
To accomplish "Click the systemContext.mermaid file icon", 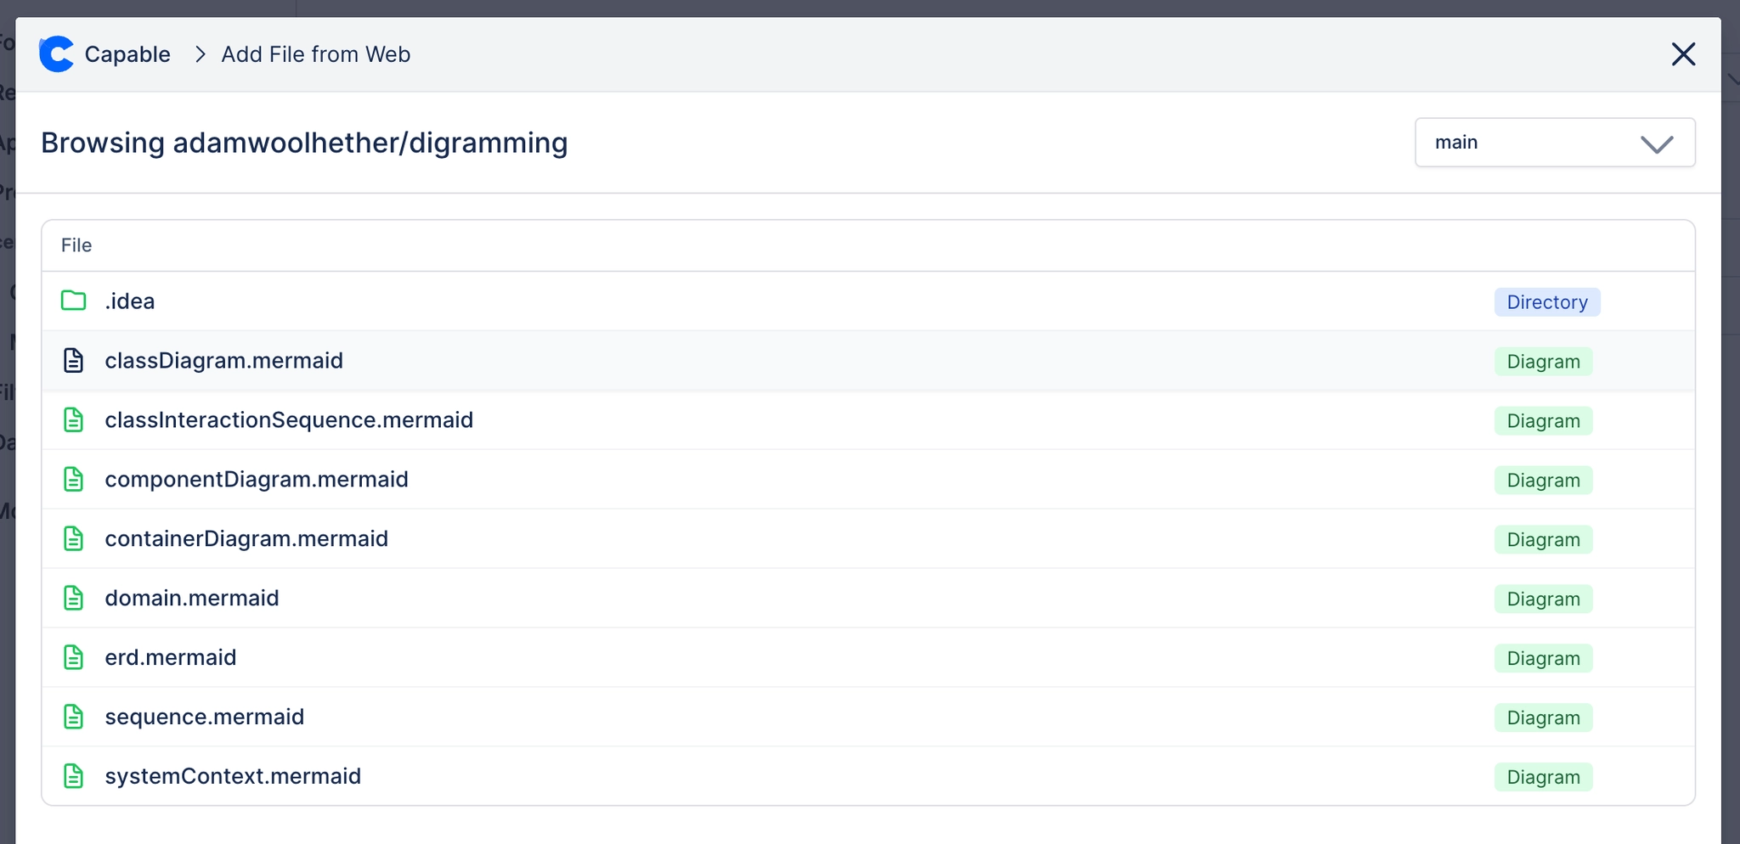I will click(74, 776).
